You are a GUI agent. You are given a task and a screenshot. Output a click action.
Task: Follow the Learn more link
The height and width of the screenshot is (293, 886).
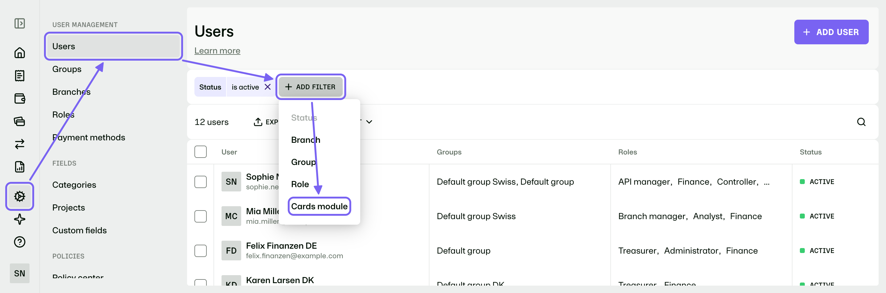pos(217,50)
